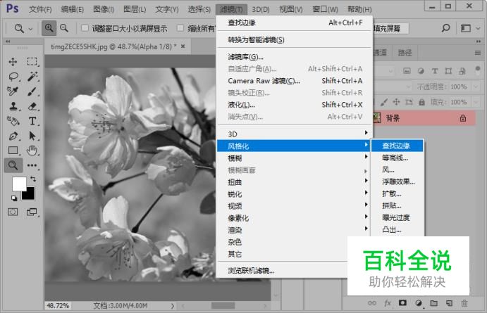Open the fill 100% dropdown arrow
The width and height of the screenshot is (487, 313).
click(x=476, y=102)
